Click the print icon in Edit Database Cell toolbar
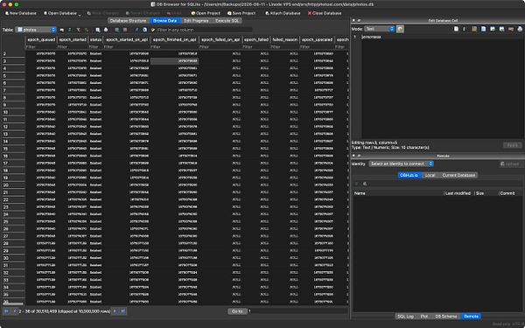The height and width of the screenshot is (328, 525). click(x=520, y=29)
